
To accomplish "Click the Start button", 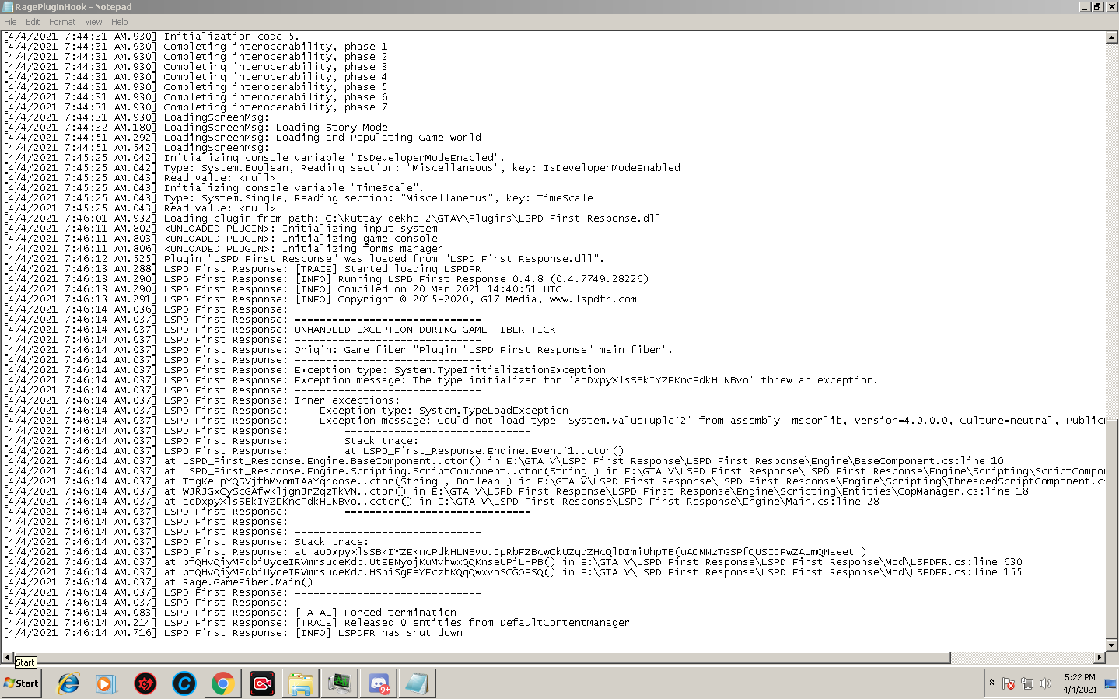I will tap(21, 683).
